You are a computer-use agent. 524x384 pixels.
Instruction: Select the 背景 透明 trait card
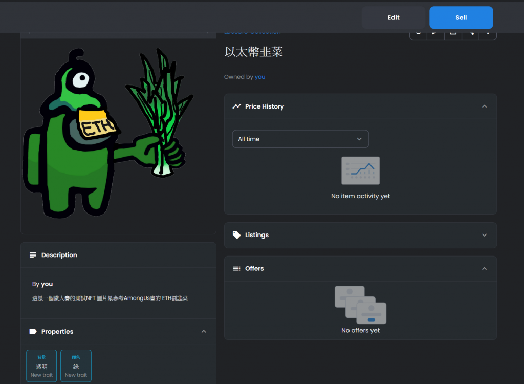[41, 366]
